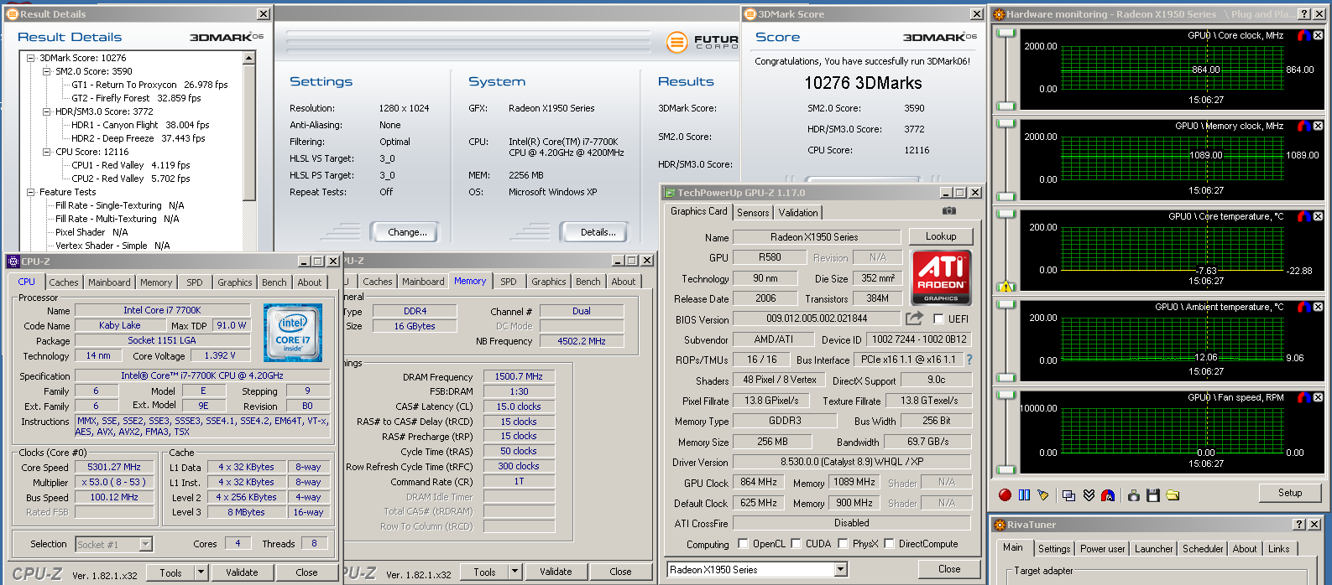Screen dimensions: 1332x585
Task: Pause monitoring with the blue pause icon
Action: tap(1024, 494)
